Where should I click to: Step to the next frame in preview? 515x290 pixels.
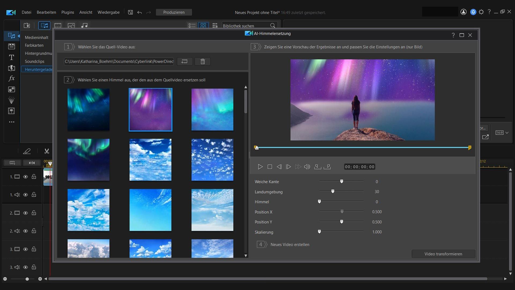pos(288,167)
